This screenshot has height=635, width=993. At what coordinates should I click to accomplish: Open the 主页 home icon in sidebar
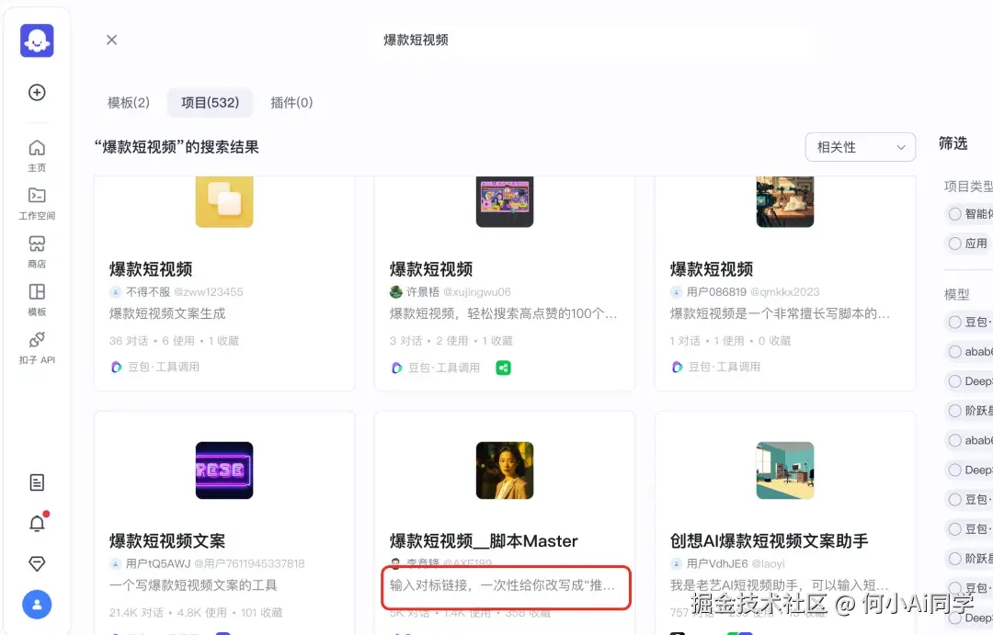click(37, 155)
